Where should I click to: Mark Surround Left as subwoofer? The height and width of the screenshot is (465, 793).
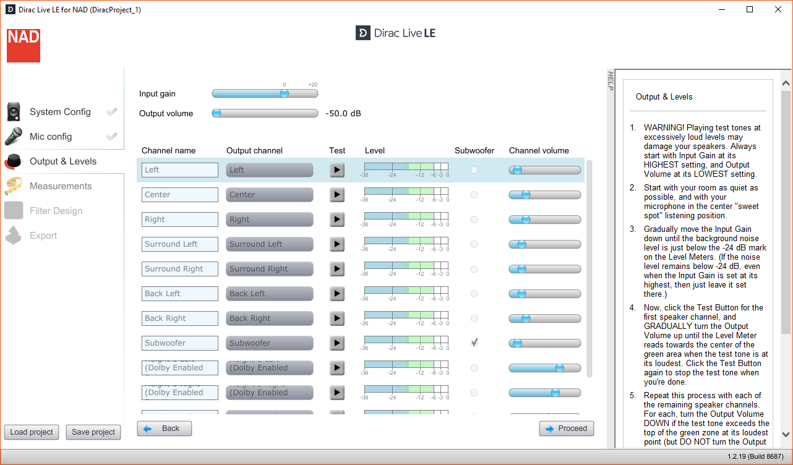pyautogui.click(x=474, y=244)
